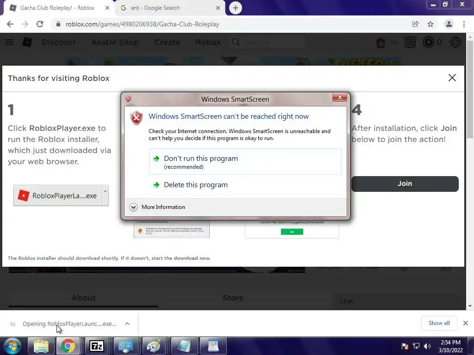Bookmark this page with the star icon
474x355 pixels.
click(430, 24)
